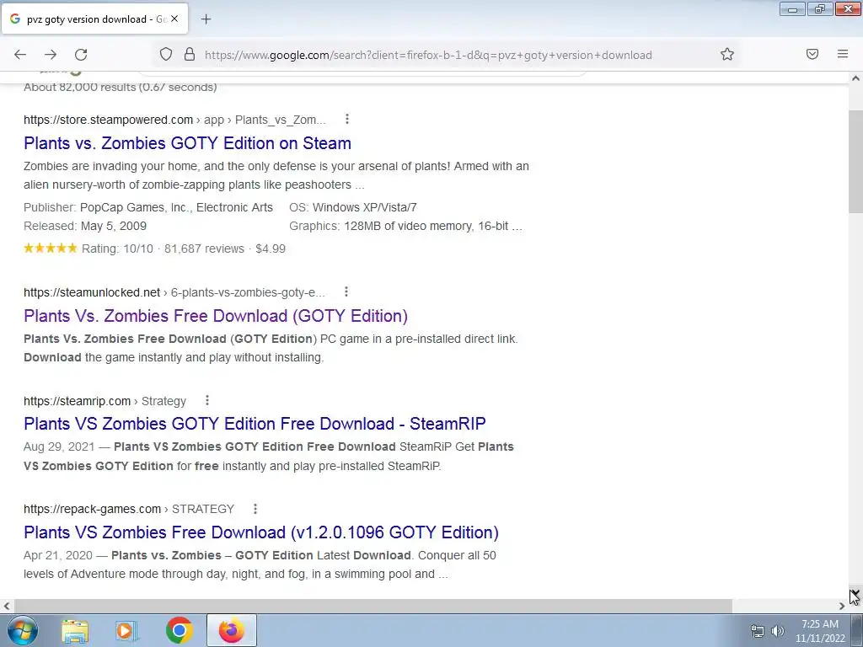
Task: Close the pvz goty version download tab
Action: pos(174,19)
